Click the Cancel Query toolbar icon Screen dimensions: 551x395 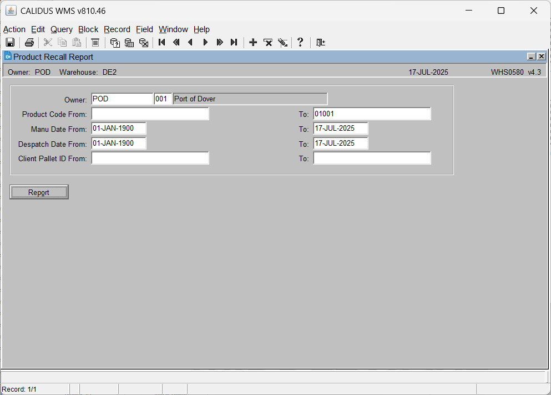point(144,43)
